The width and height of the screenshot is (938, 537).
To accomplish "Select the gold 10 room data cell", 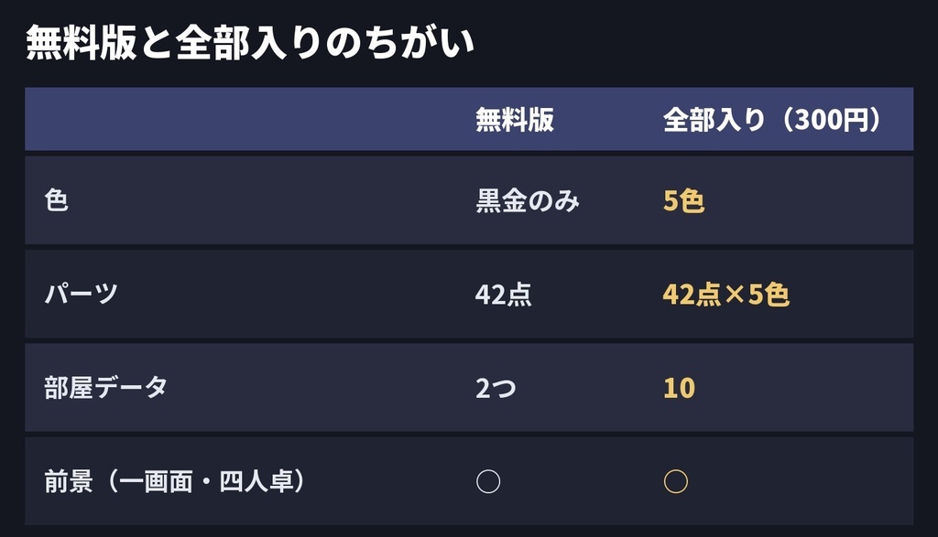I will tap(679, 388).
